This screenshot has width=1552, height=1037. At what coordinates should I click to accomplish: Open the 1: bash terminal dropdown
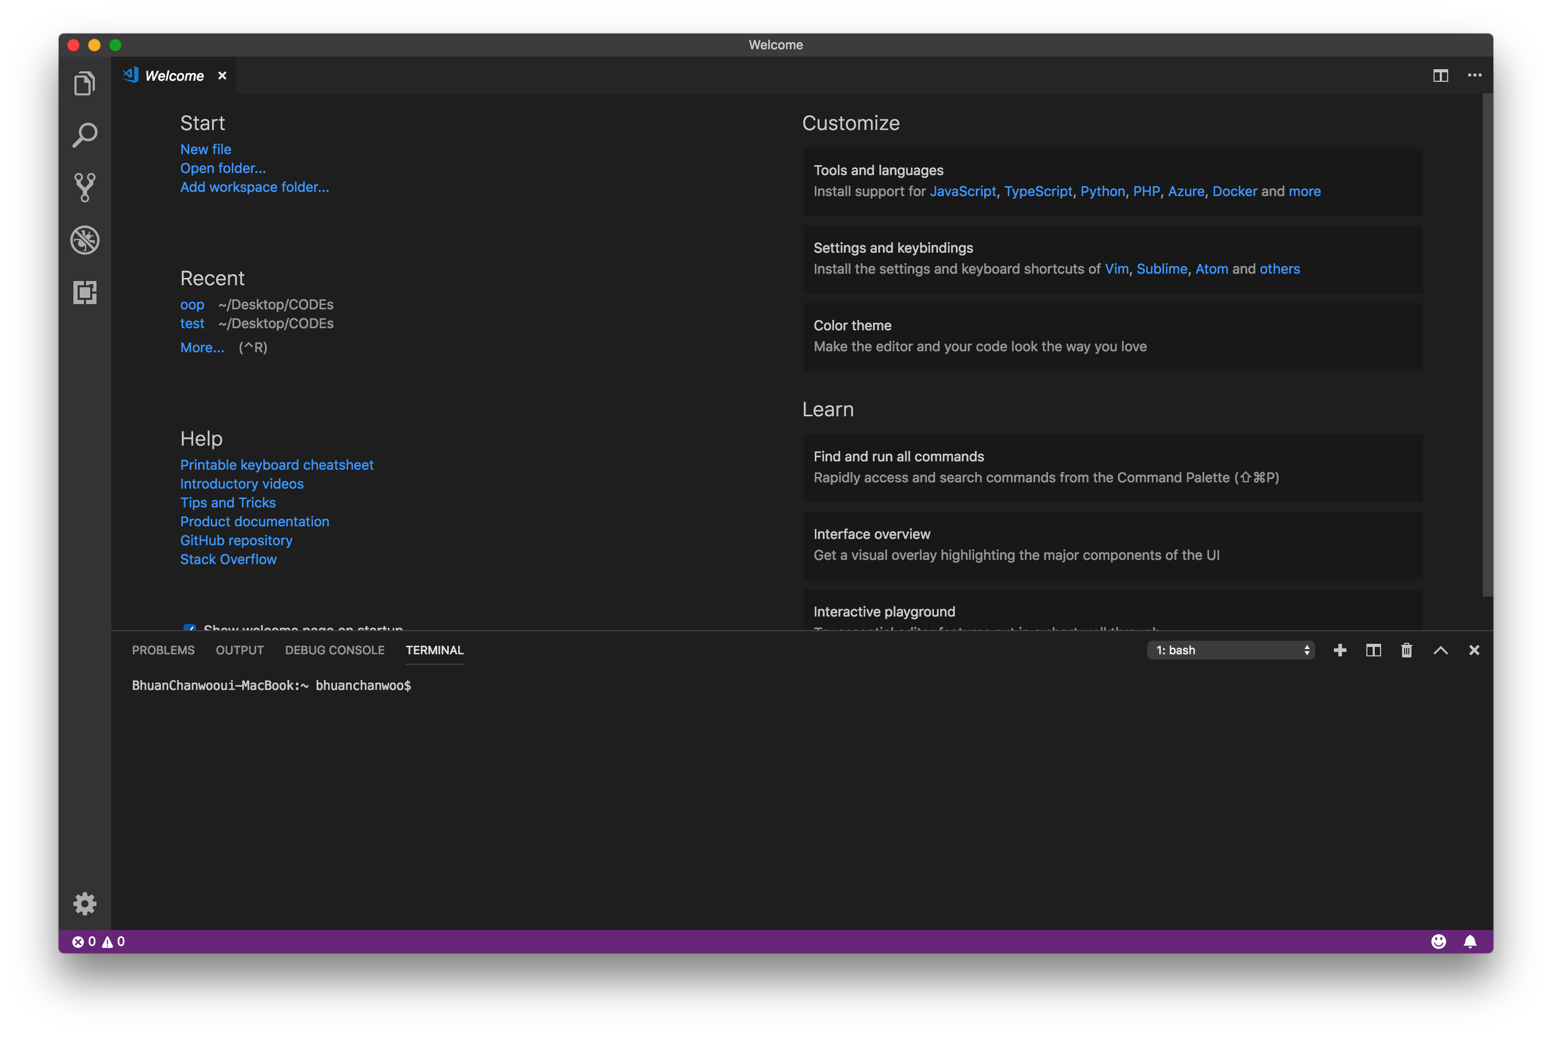[x=1230, y=650]
